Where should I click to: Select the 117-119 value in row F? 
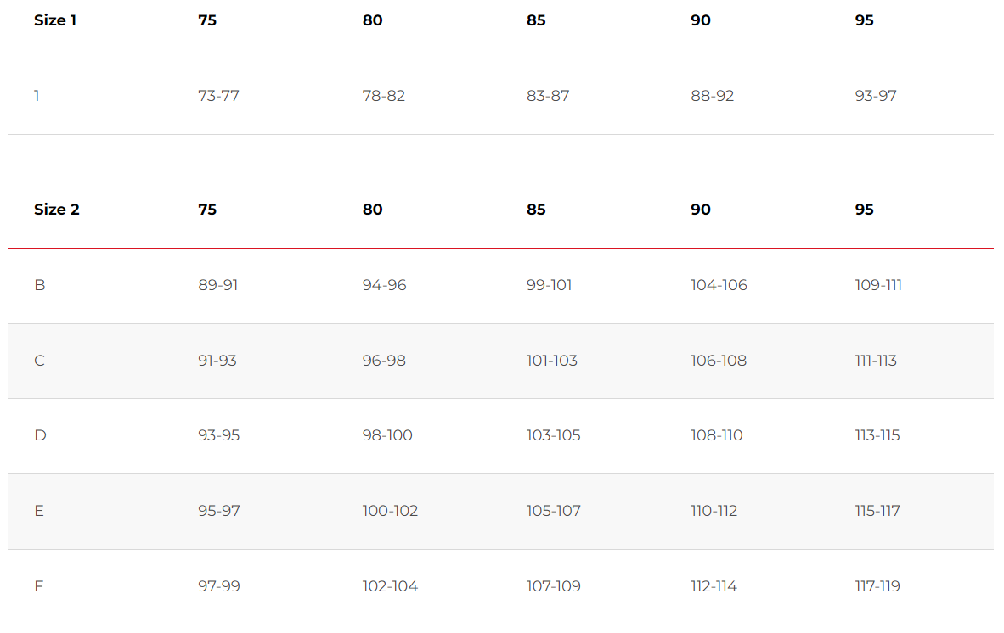(x=877, y=586)
